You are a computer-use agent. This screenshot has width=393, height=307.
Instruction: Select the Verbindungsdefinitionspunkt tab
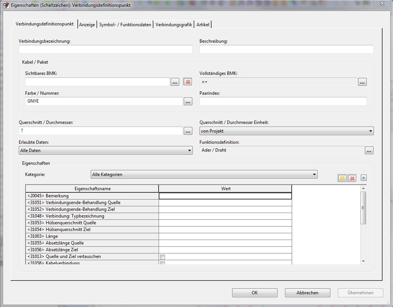(45, 24)
